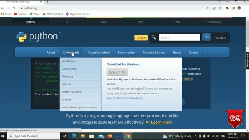
Task: Click the padlock site info icon
Action: (x=21, y=8)
